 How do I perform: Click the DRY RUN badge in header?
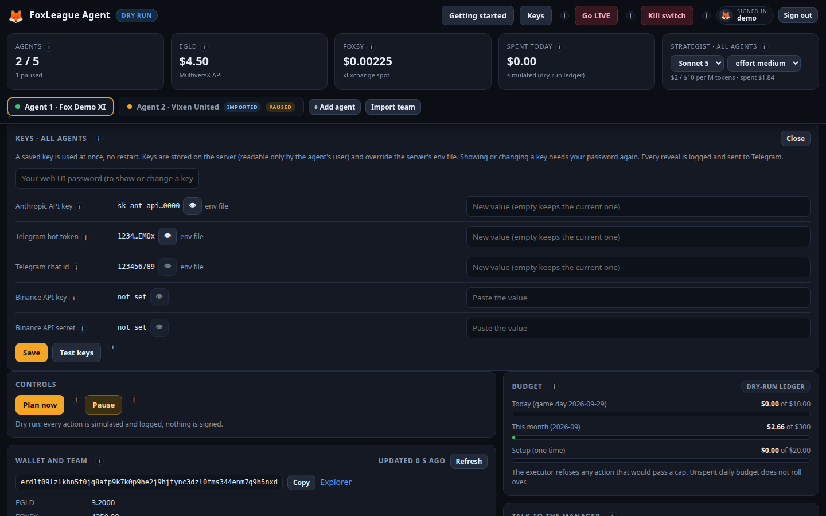[137, 15]
